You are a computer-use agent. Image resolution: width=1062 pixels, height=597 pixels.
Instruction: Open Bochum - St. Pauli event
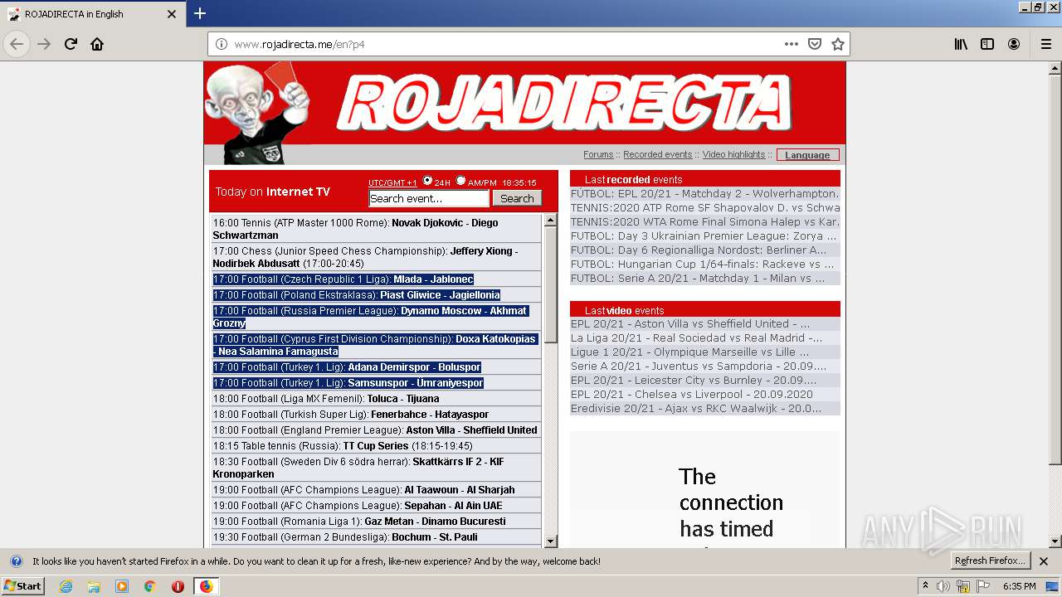pyautogui.click(x=376, y=537)
